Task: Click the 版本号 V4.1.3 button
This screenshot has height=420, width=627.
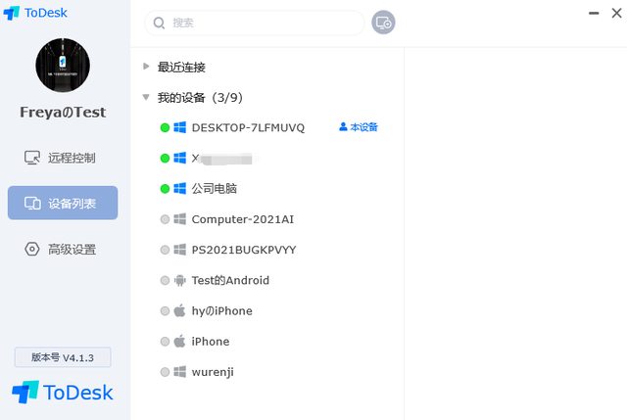Action: coord(63,357)
